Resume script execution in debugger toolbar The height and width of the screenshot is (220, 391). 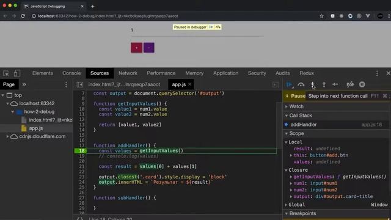coord(289,84)
